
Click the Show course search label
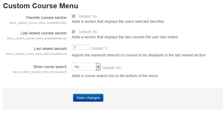tap(50, 67)
